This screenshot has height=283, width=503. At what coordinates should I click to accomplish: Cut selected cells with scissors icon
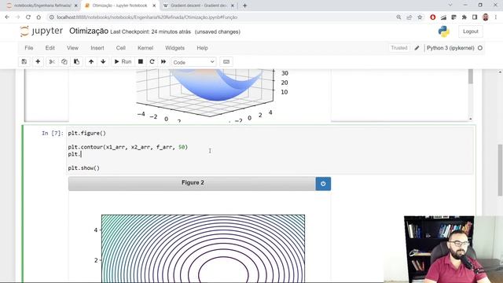[52, 61]
